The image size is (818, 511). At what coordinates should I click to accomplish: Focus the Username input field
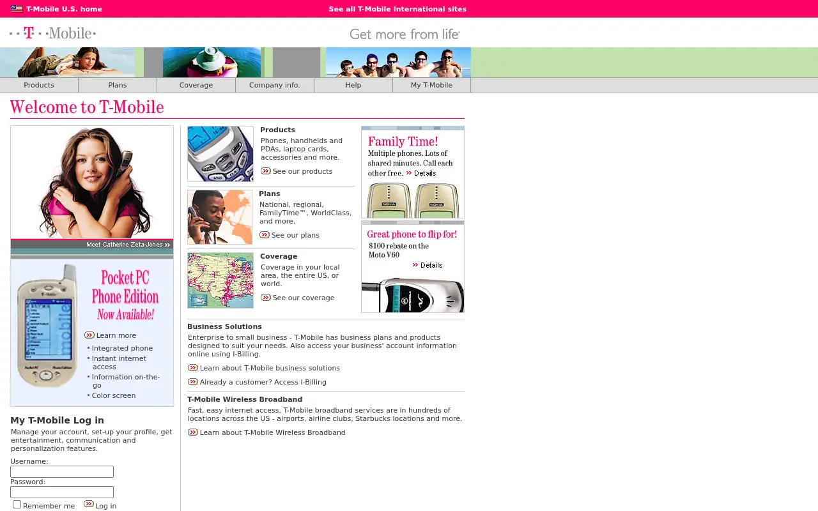coord(62,471)
